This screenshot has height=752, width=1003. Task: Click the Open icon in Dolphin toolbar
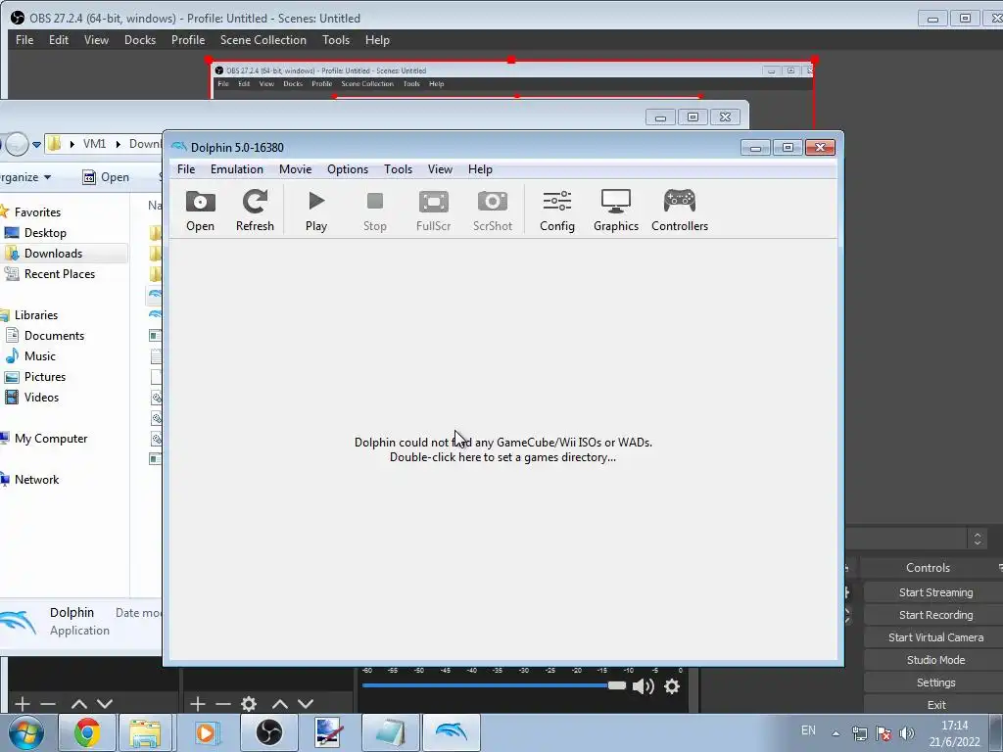(x=200, y=211)
